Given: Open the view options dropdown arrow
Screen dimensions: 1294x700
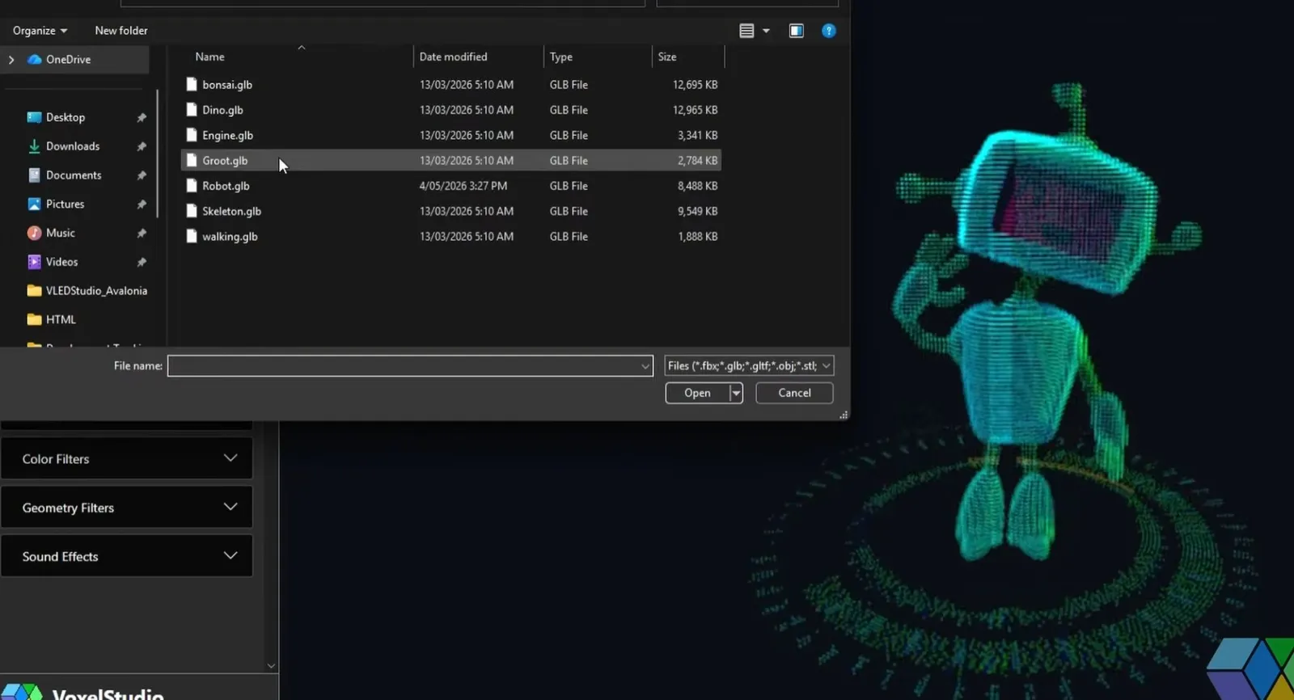Looking at the screenshot, I should coord(766,31).
